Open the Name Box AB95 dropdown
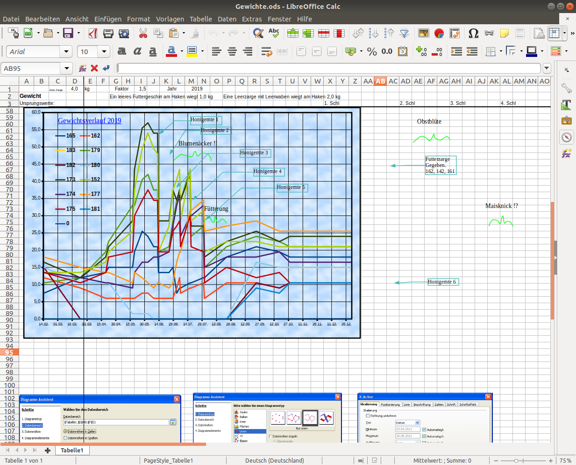The image size is (576, 465). (x=67, y=68)
